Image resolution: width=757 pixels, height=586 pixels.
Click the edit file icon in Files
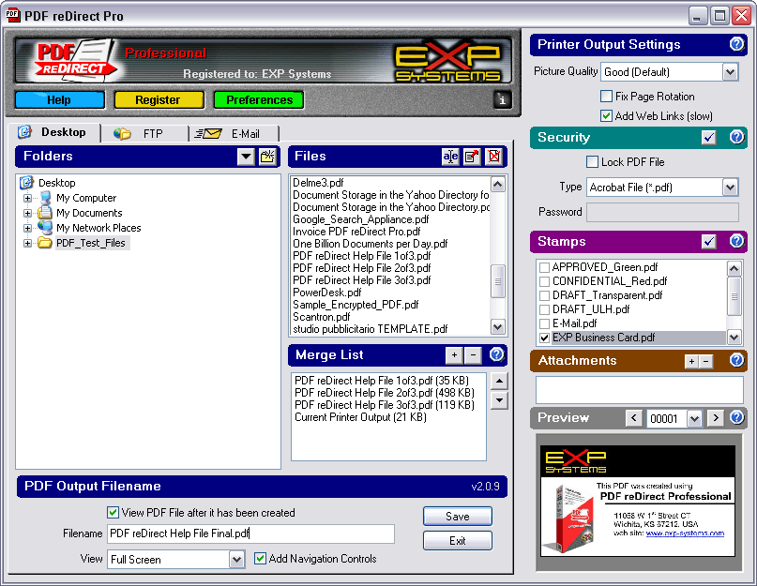(472, 157)
